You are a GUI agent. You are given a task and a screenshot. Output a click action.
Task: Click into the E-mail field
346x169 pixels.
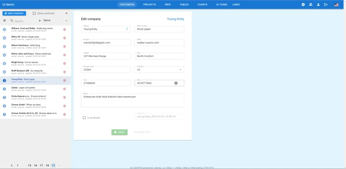106,43
